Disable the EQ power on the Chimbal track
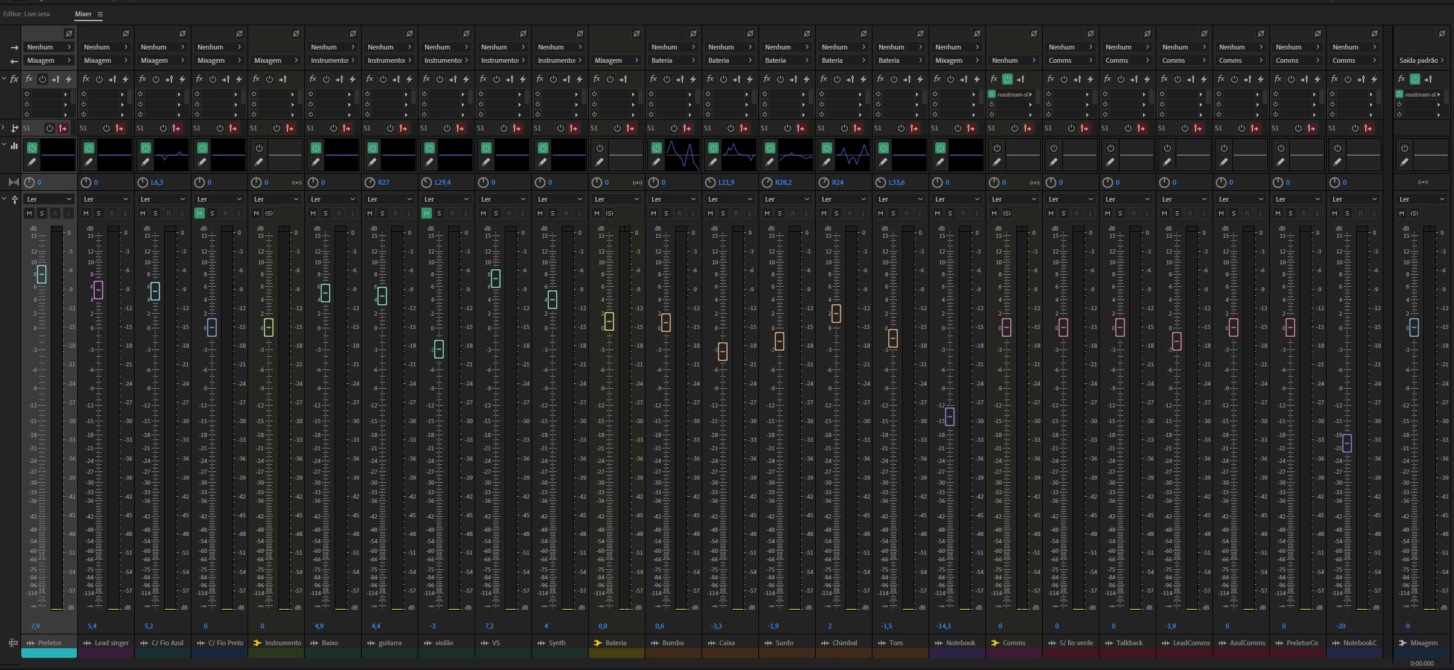 (x=827, y=148)
